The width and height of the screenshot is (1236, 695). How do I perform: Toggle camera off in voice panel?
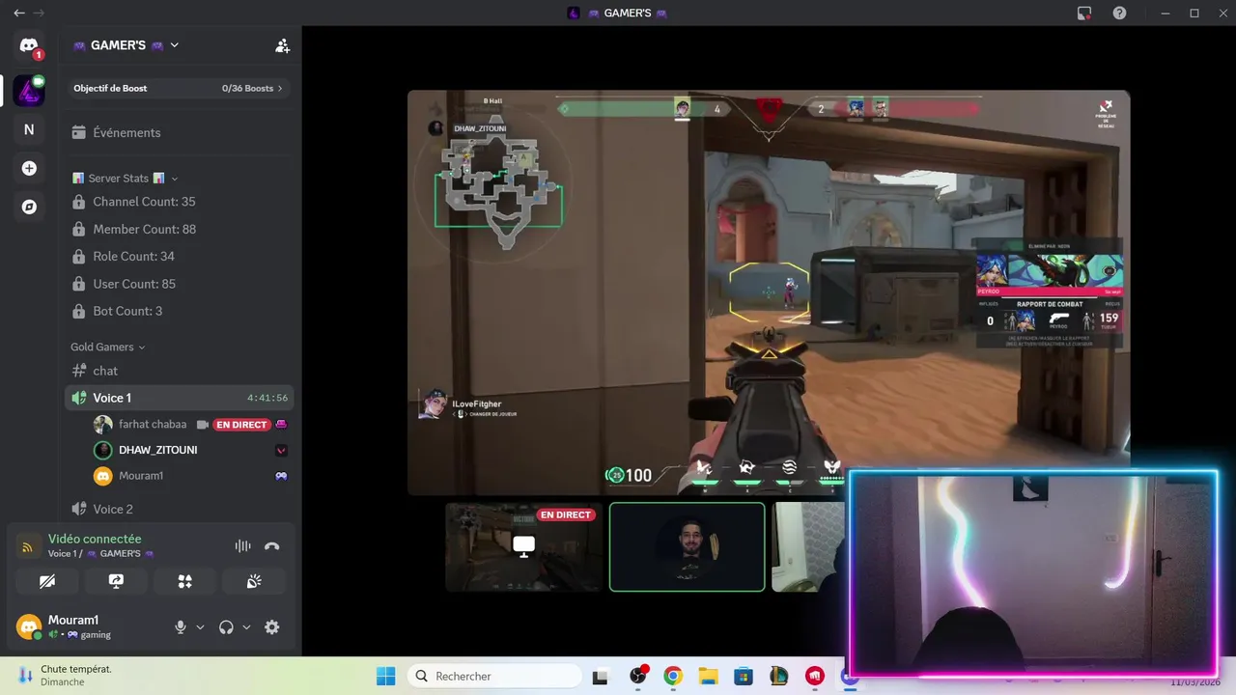click(x=47, y=581)
